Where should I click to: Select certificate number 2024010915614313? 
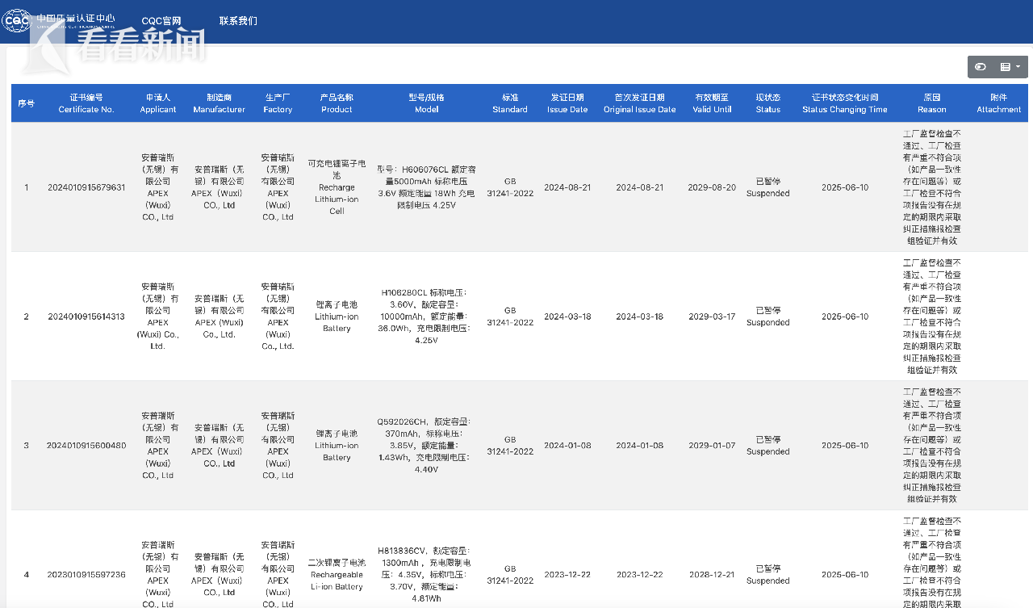[86, 317]
